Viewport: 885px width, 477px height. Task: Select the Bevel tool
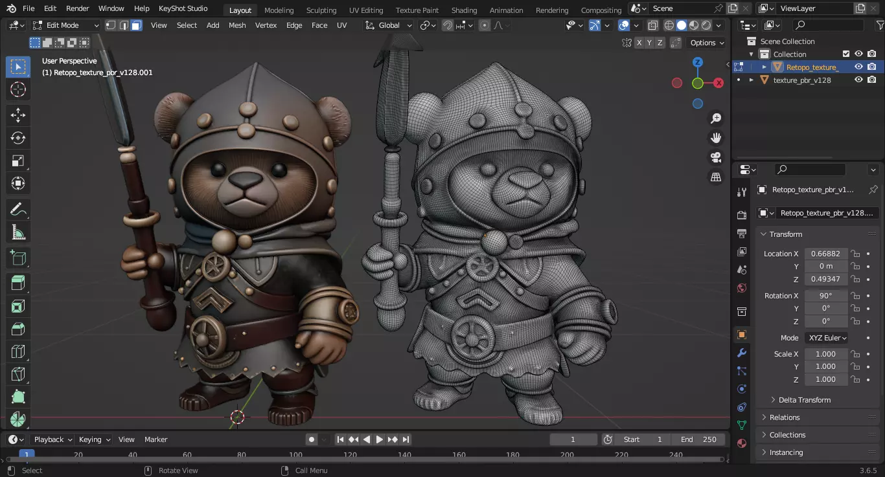(18, 329)
